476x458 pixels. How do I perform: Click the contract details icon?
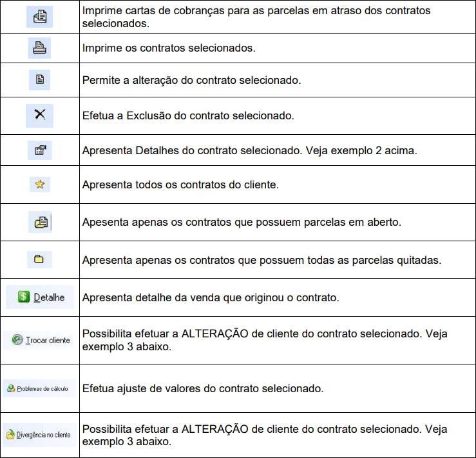coord(40,150)
